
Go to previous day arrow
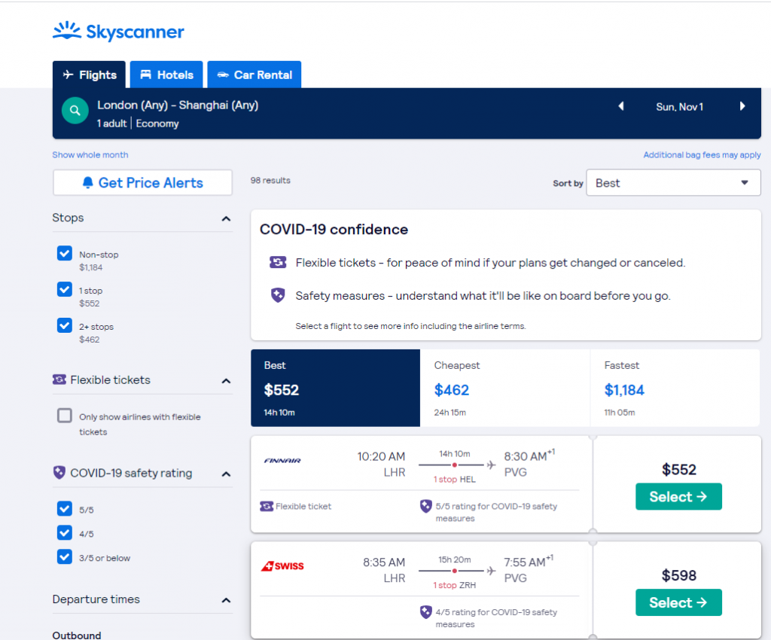[621, 106]
